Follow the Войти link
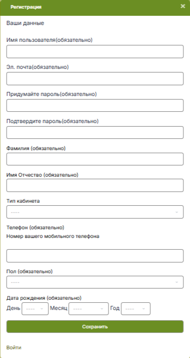Viewport: 190px width, 358px height. (x=14, y=348)
